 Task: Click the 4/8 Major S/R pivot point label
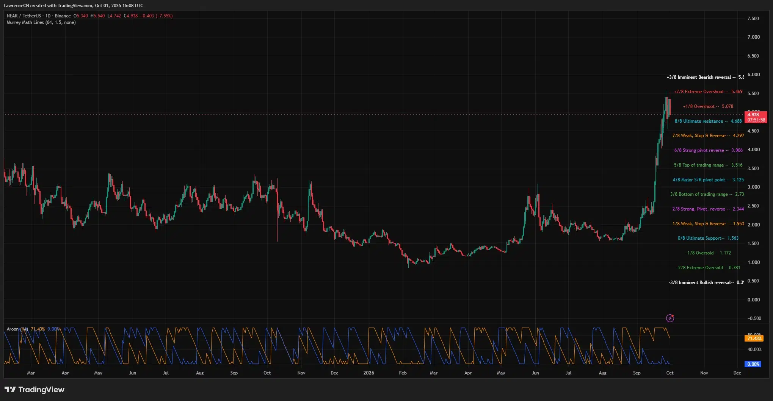click(x=708, y=180)
